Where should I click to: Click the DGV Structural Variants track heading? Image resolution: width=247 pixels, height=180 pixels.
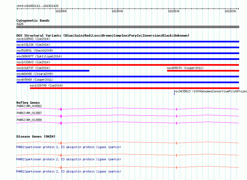click(103, 36)
